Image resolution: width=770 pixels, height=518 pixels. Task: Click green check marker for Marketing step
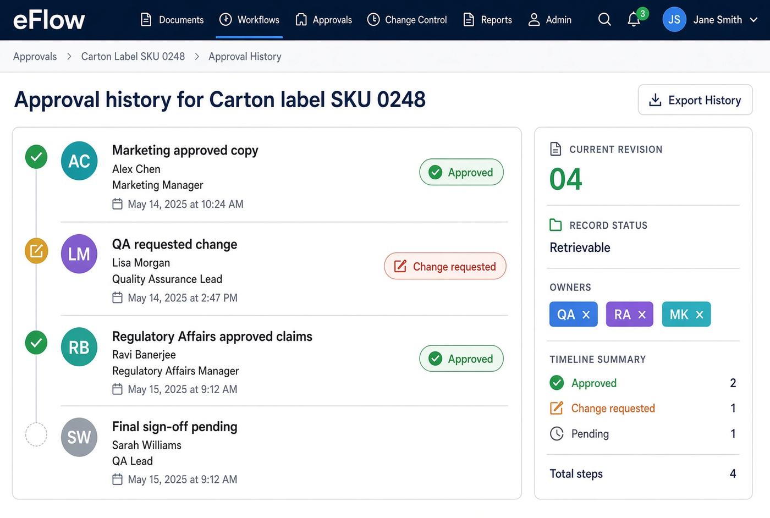coord(36,157)
